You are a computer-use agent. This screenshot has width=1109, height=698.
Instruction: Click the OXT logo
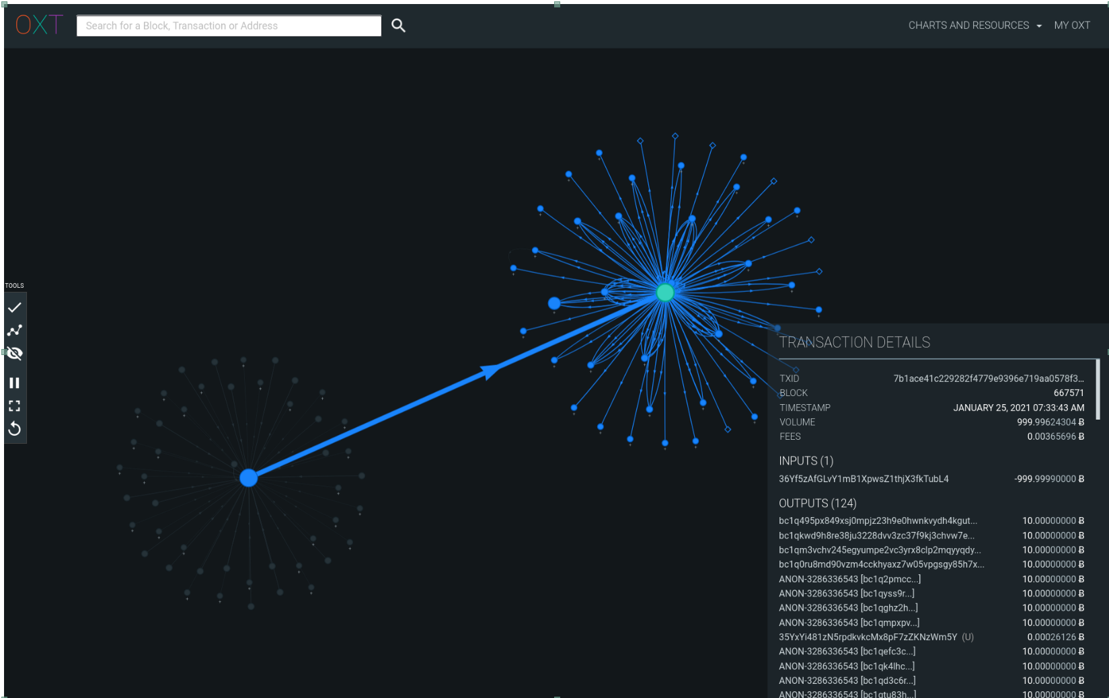(39, 26)
